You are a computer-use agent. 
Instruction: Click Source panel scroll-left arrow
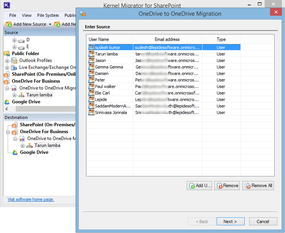[7, 109]
